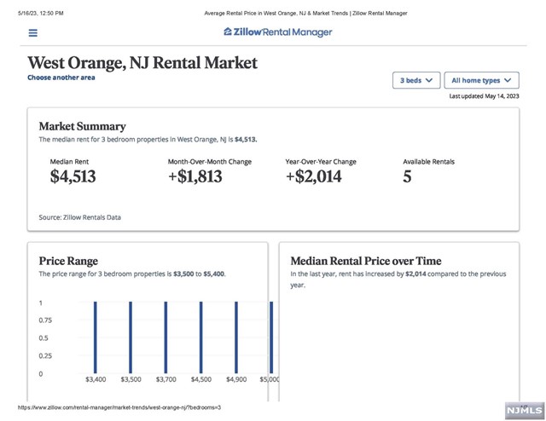
Task: Click the Median Rental Price over Time heading
Action: tap(365, 261)
